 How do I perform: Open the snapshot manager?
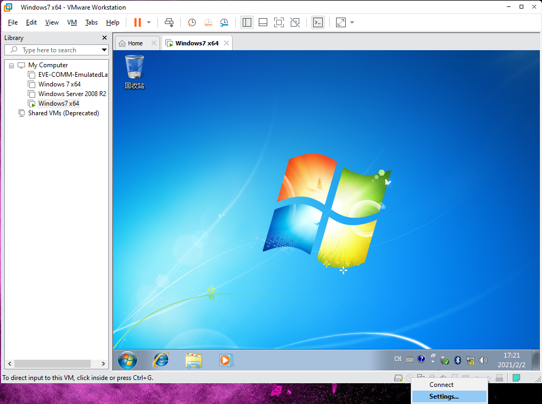coord(225,22)
